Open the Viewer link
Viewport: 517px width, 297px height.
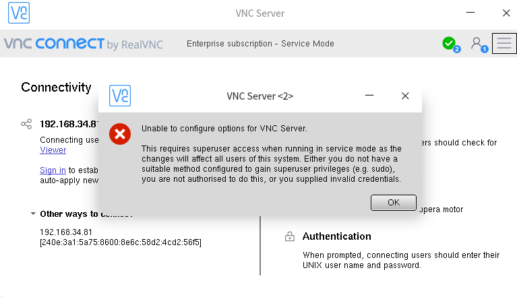(x=53, y=150)
